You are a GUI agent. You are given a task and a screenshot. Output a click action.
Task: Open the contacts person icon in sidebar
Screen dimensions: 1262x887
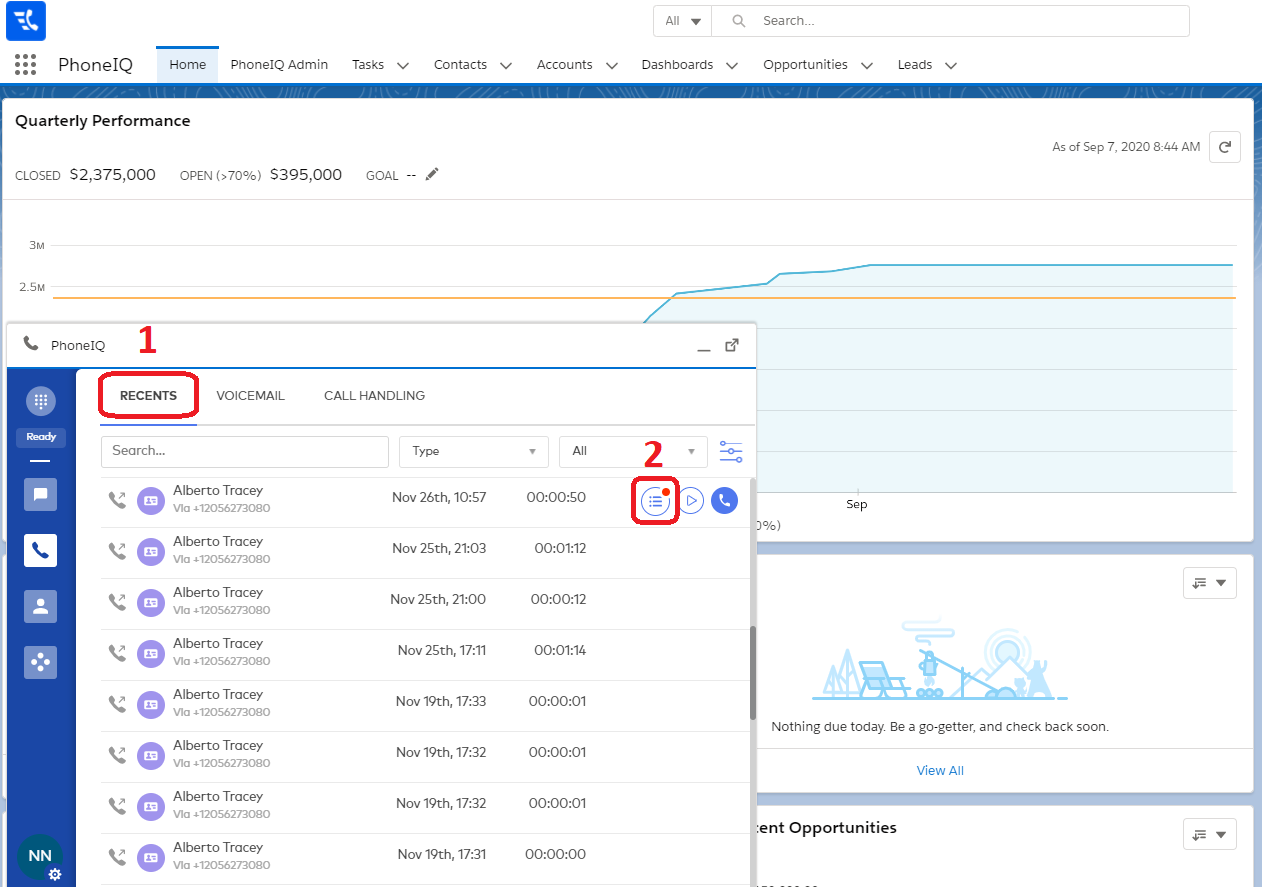click(x=40, y=606)
